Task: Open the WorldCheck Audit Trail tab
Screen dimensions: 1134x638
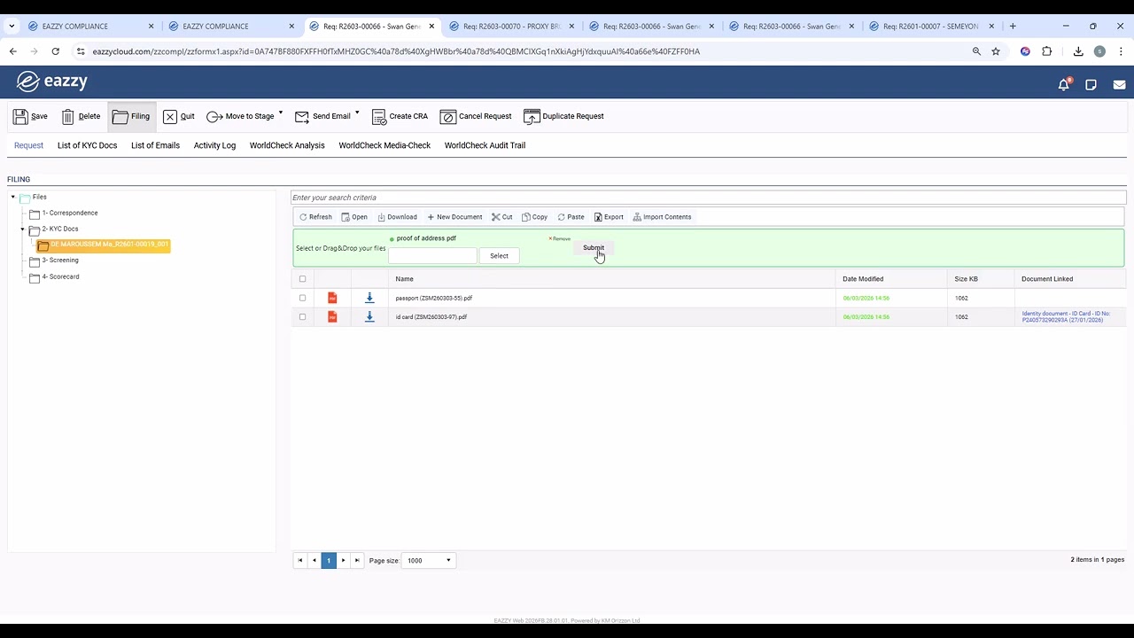Action: [x=485, y=145]
